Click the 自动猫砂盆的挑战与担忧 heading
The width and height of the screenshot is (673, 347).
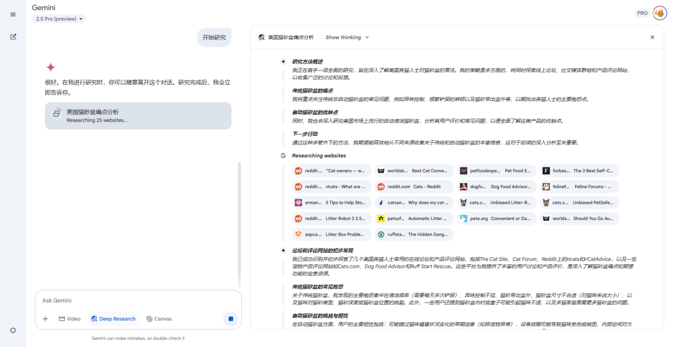pos(320,316)
